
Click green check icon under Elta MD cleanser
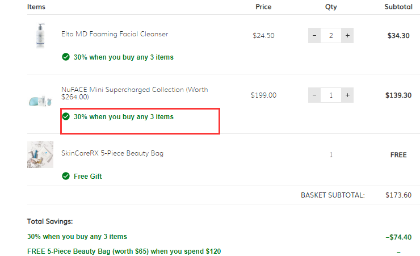click(66, 57)
